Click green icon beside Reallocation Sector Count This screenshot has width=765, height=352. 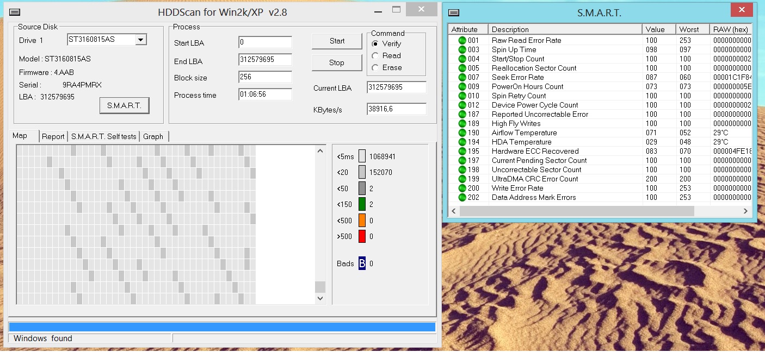(x=462, y=68)
